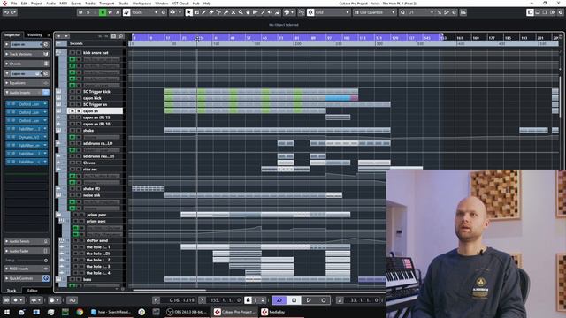This screenshot has height=318, width=566.
Task: Click the Stop transport button
Action: [x=294, y=300]
